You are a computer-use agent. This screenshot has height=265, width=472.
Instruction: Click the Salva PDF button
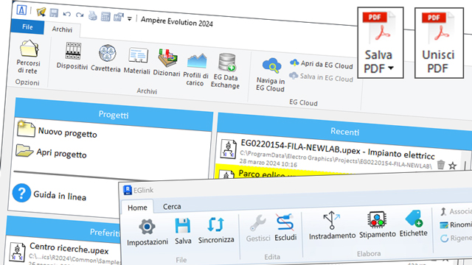pyautogui.click(x=381, y=43)
